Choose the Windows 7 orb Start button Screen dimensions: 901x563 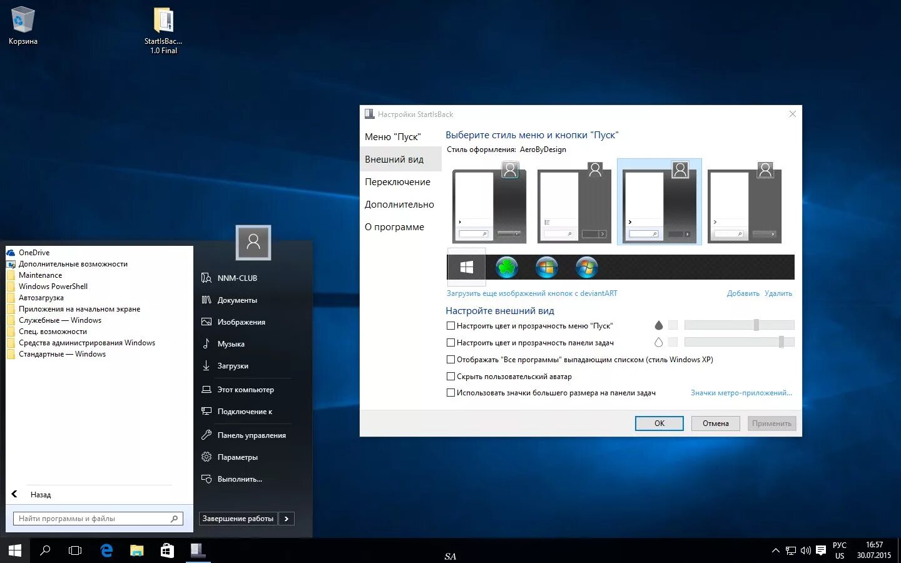(x=587, y=268)
